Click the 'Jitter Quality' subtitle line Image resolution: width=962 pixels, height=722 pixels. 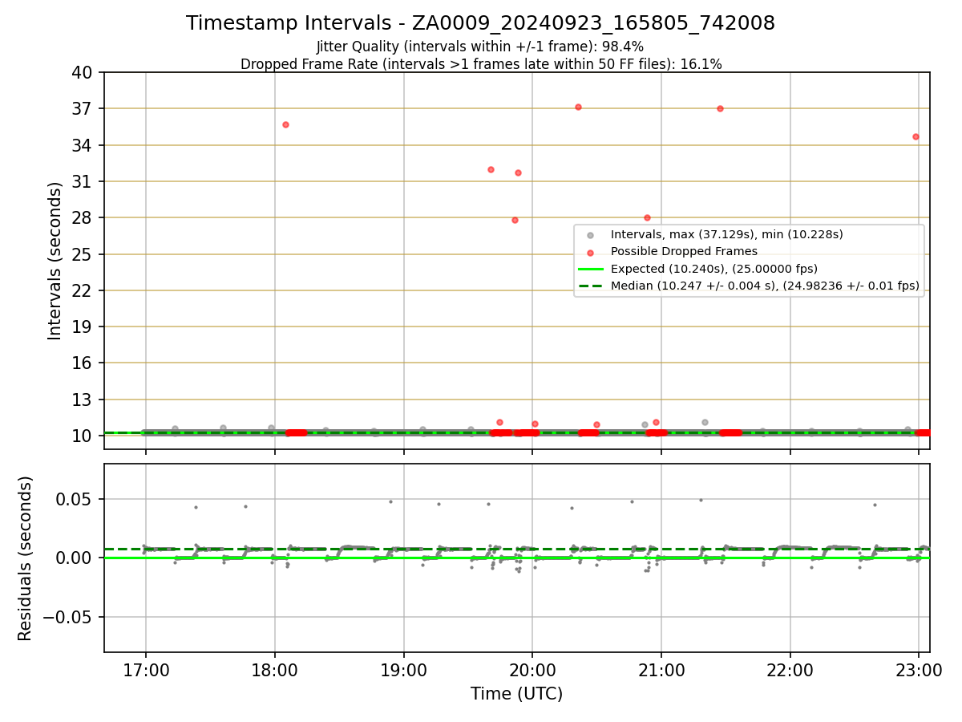[x=480, y=47]
